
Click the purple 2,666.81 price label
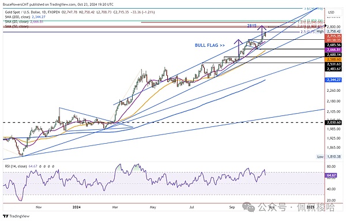pyautogui.click(x=334, y=50)
